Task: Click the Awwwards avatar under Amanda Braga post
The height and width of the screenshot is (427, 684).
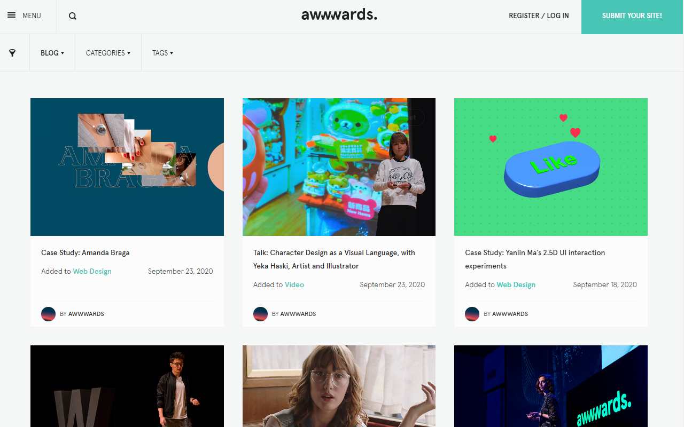Action: click(x=49, y=314)
